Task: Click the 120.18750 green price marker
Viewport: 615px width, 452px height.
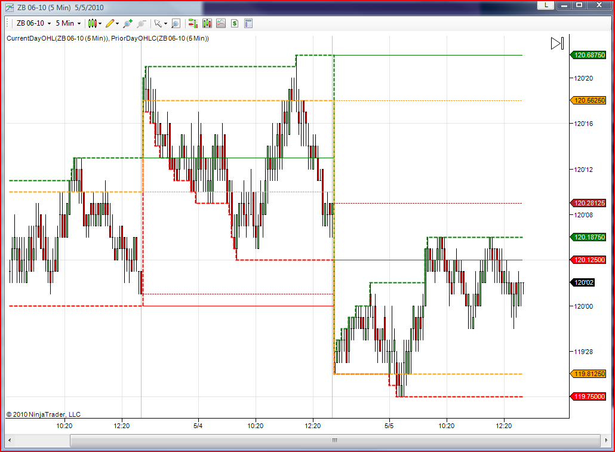Action: pyautogui.click(x=588, y=237)
